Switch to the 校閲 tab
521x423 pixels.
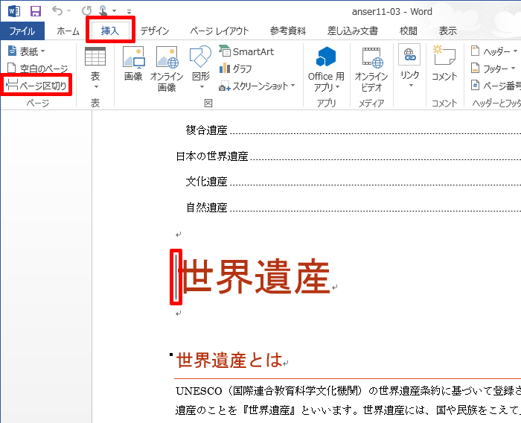tap(409, 31)
